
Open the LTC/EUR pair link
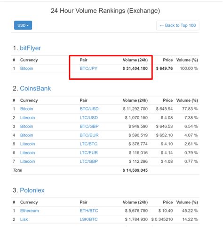[88, 153]
